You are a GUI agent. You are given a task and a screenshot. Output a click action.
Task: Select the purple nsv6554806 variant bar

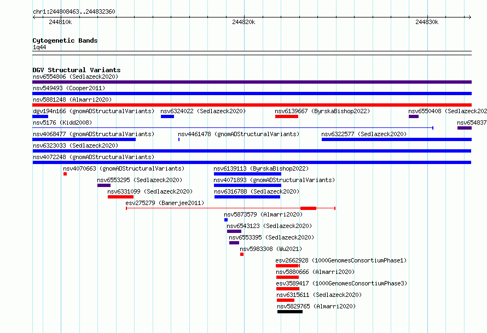[252, 82]
